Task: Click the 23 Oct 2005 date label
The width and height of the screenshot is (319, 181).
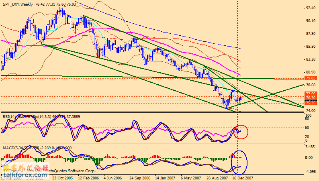Action: (62, 178)
